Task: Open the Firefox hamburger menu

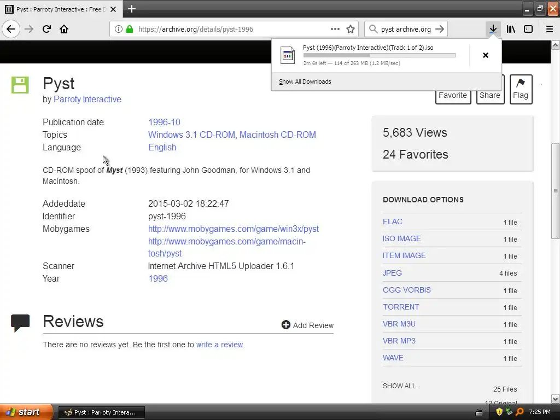Action: tap(549, 29)
